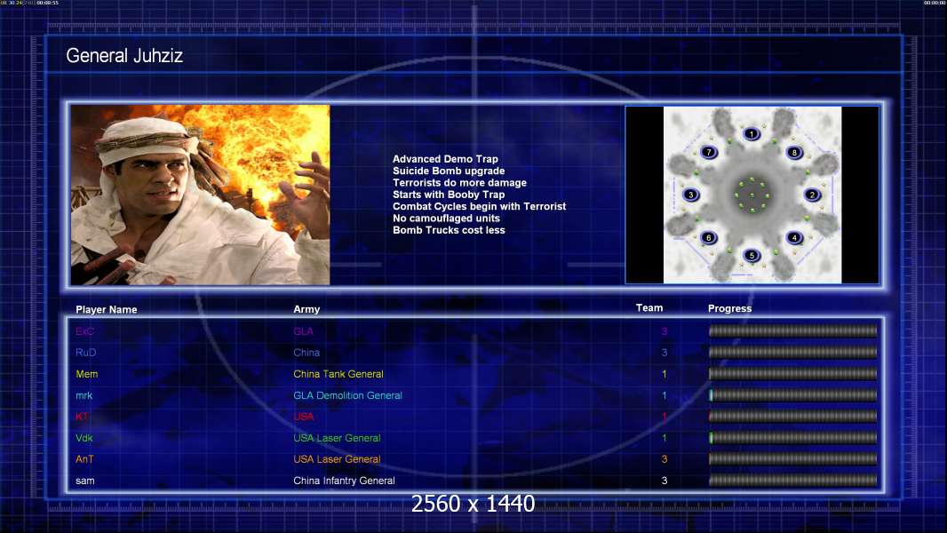Click China Infantry General army text

click(x=345, y=481)
